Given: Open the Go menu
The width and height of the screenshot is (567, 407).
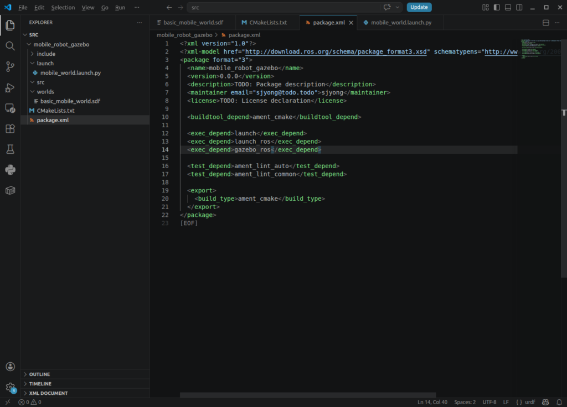Looking at the screenshot, I should 105,7.
